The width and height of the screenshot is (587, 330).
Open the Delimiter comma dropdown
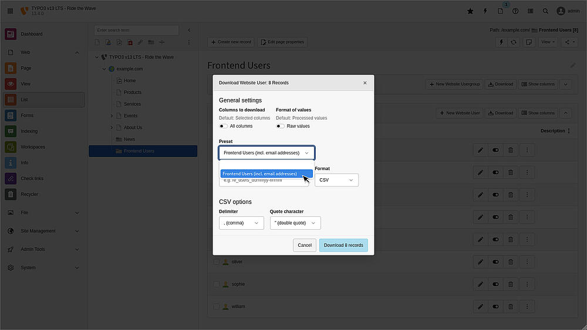point(241,223)
